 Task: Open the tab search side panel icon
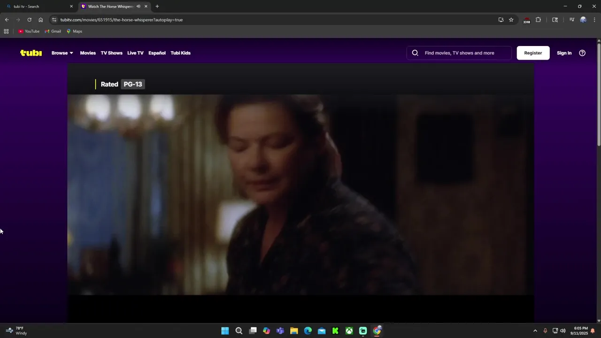(x=555, y=20)
